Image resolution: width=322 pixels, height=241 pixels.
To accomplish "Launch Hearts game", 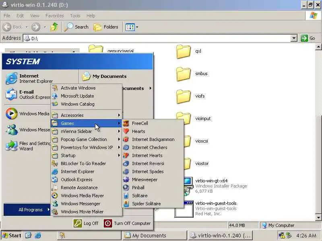I will (x=153, y=131).
